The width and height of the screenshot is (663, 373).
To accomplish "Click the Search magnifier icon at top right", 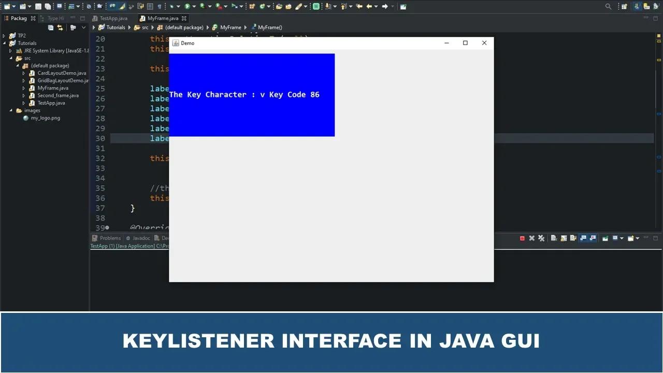I will coord(609,6).
